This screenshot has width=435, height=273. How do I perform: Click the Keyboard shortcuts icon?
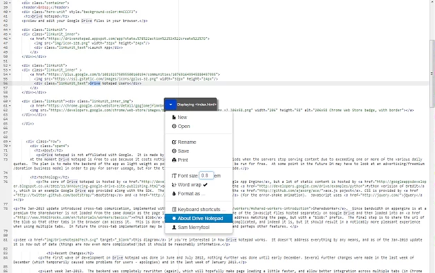174,209
